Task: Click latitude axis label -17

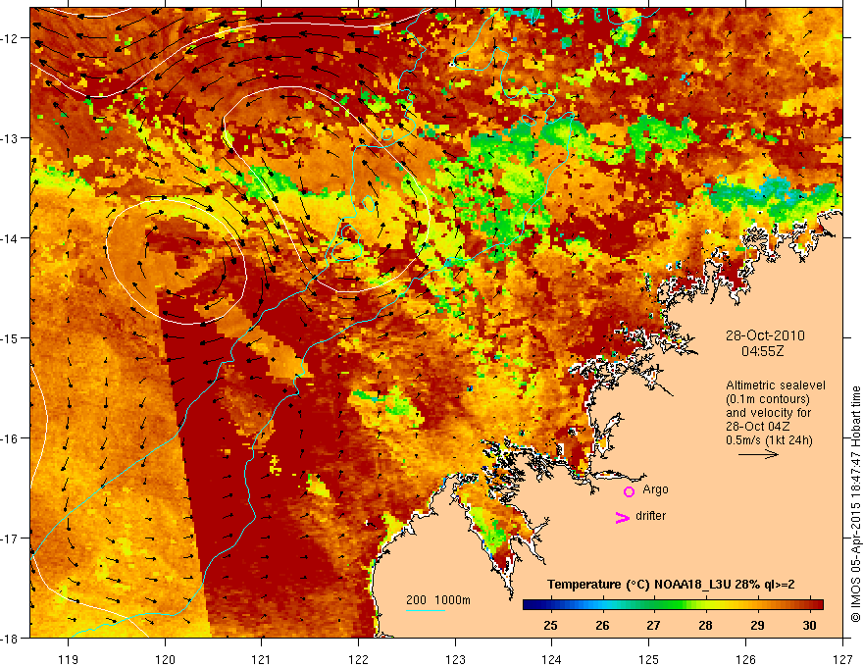Action: click(11, 538)
